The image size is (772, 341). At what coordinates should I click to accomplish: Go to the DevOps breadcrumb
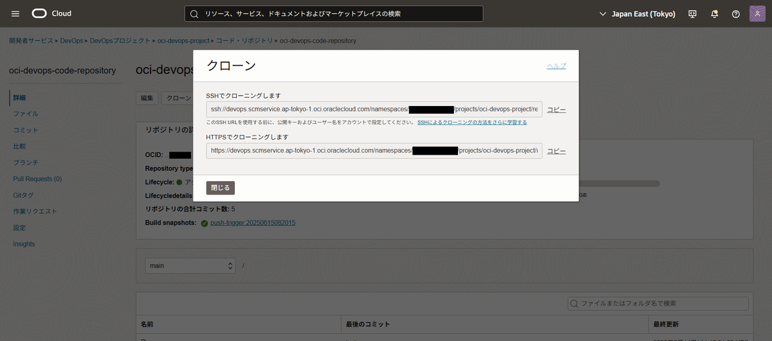71,40
